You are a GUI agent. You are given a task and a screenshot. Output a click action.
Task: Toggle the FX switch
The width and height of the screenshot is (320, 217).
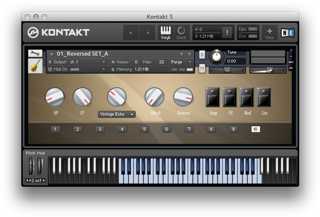[230, 98]
